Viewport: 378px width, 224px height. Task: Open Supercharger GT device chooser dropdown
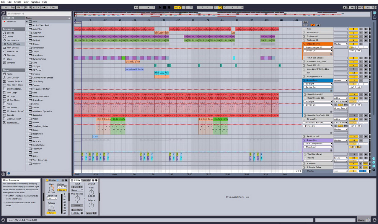[x=319, y=47]
